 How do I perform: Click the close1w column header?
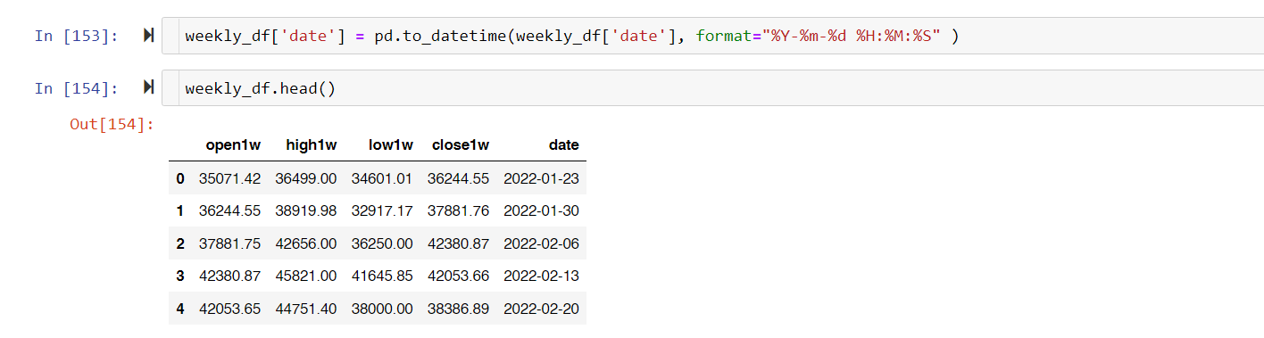click(x=461, y=144)
